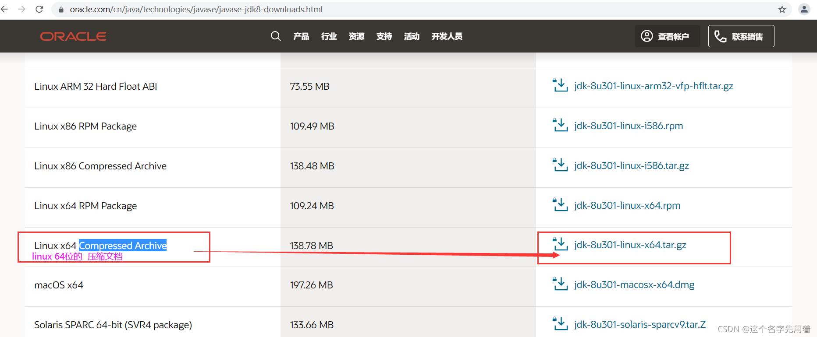
Task: Click the 联系销售 contact sales button
Action: pyautogui.click(x=741, y=36)
